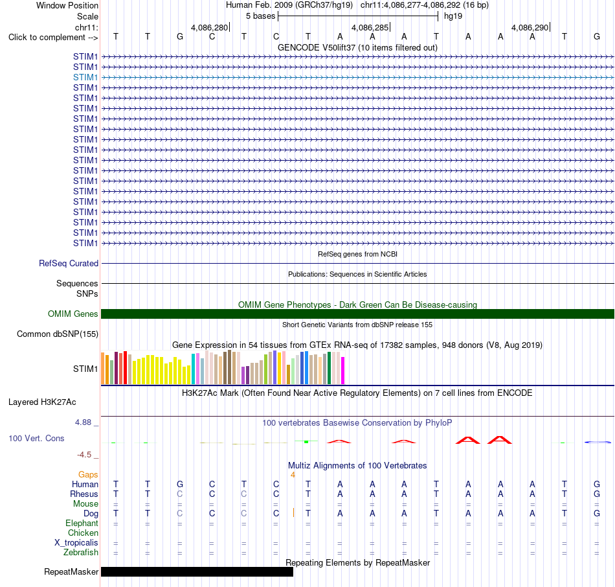This screenshot has height=587, width=615.
Task: Click the 'Human' species label
Action: (x=85, y=485)
